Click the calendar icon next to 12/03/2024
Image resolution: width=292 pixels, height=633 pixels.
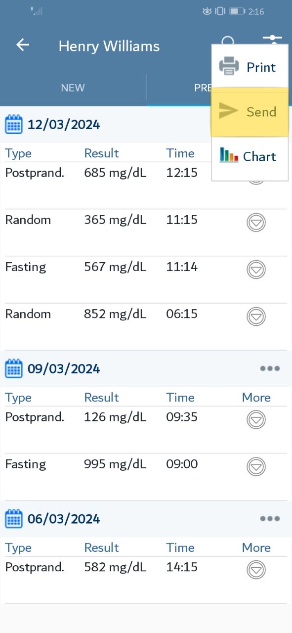(14, 124)
